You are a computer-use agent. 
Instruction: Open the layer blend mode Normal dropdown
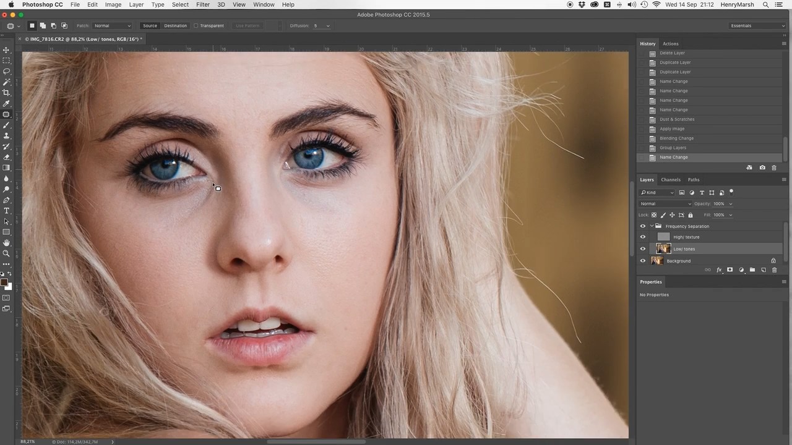pyautogui.click(x=666, y=204)
